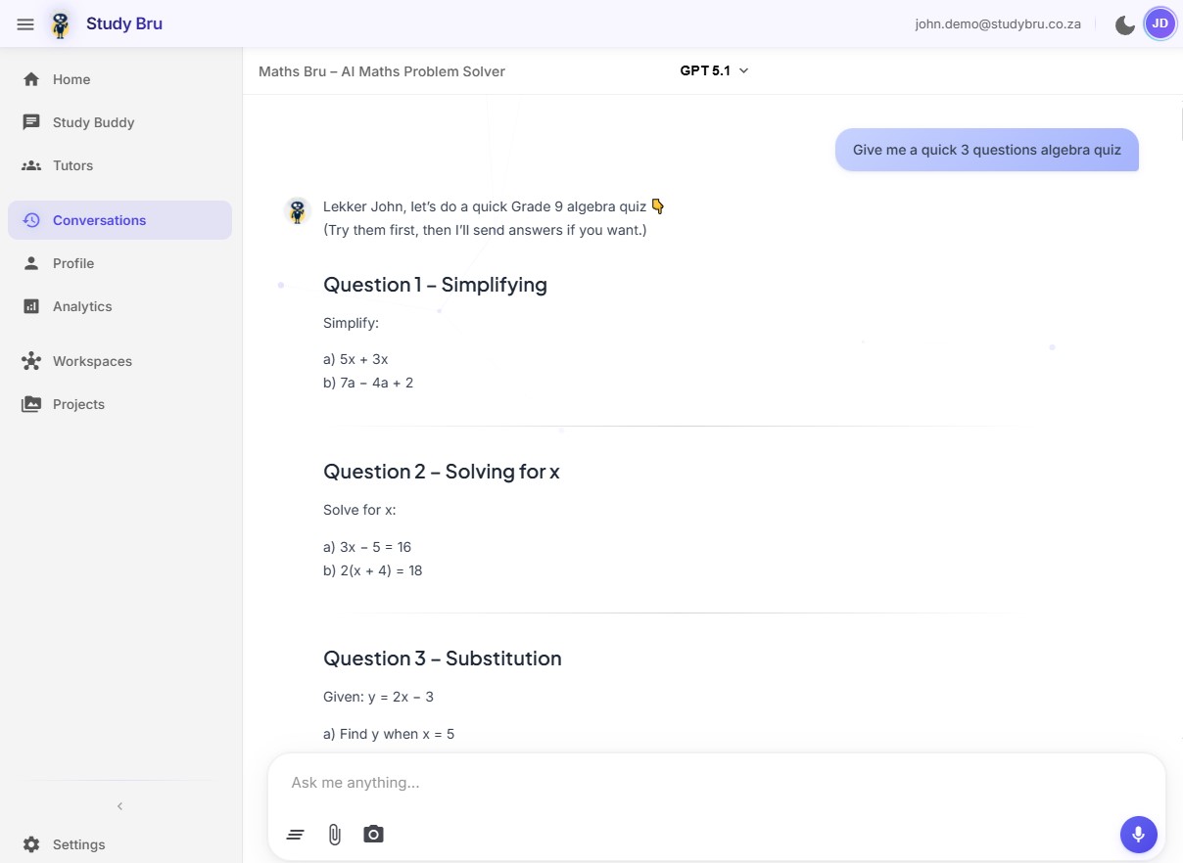Go to Home in the sidebar
1183x863 pixels.
coord(71,79)
